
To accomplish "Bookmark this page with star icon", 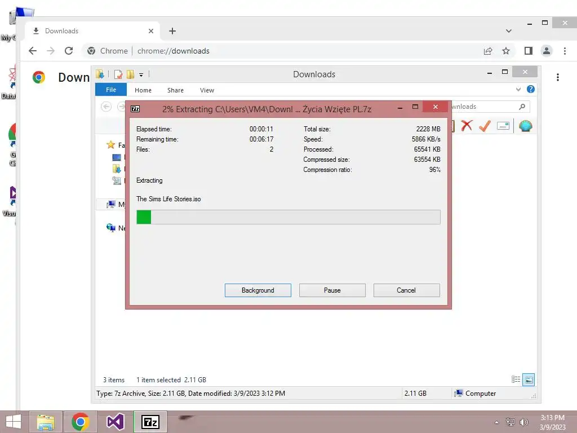I will point(506,51).
